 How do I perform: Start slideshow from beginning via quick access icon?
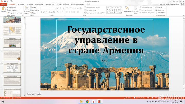click(x=12, y=1)
